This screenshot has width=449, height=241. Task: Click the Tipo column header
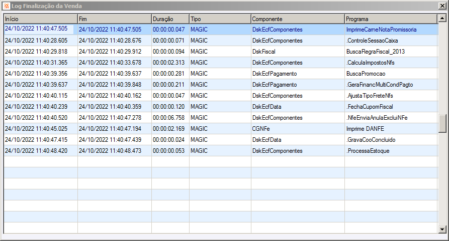(220, 19)
